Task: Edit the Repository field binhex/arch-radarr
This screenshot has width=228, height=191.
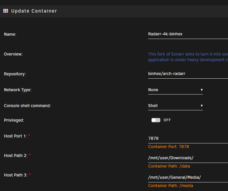Action: pyautogui.click(x=188, y=74)
